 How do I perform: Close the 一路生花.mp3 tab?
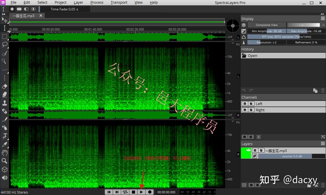41,15
